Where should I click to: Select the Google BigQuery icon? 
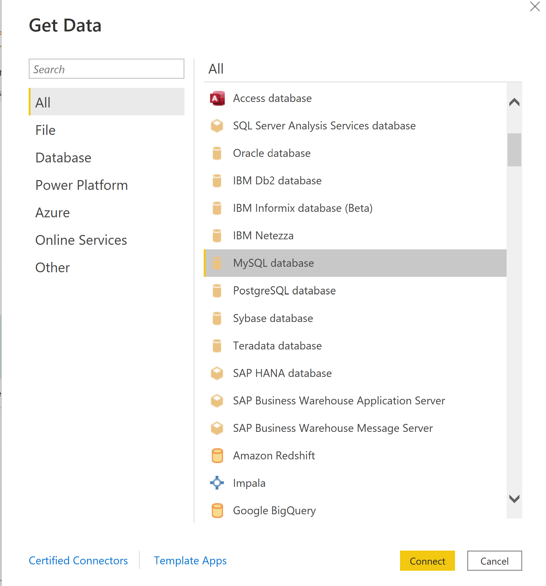coord(217,510)
